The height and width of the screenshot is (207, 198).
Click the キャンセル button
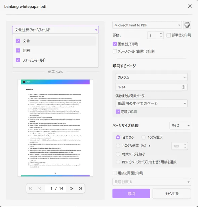tap(172, 194)
